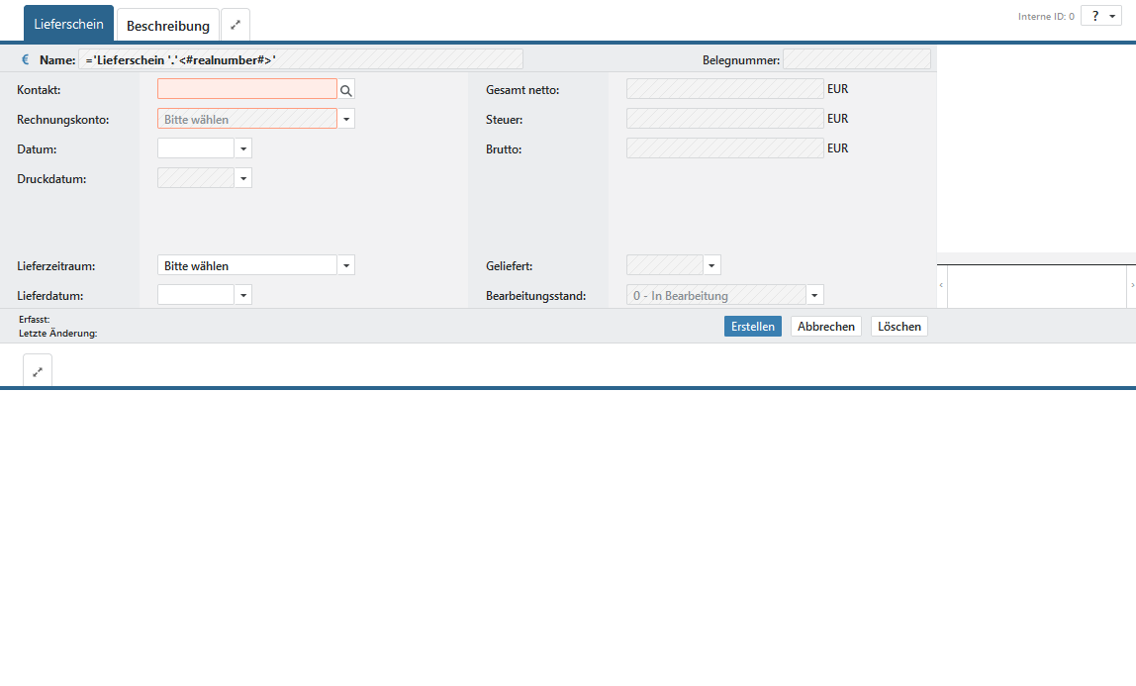Click the expand arrows icon below Erfasst
This screenshot has height=686, width=1136.
[38, 372]
